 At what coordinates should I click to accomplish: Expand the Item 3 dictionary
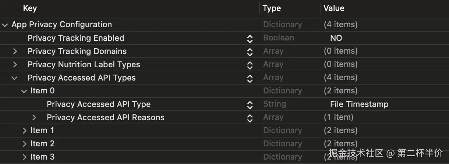(24, 157)
